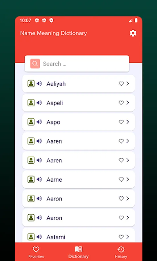The width and height of the screenshot is (157, 261).
Task: Switch to the Favorites tab
Action: point(36,252)
